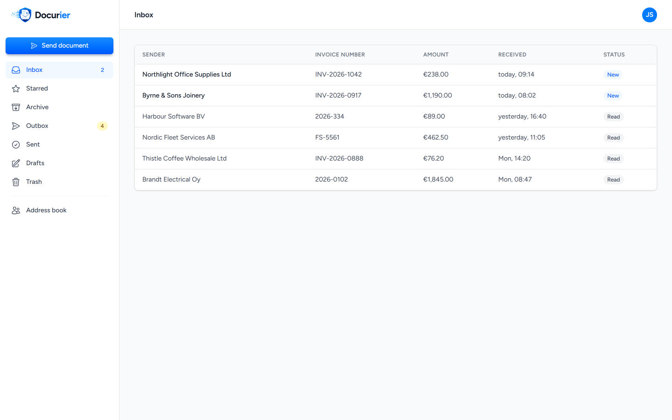
Task: Open the Trash folder label
Action: (34, 182)
